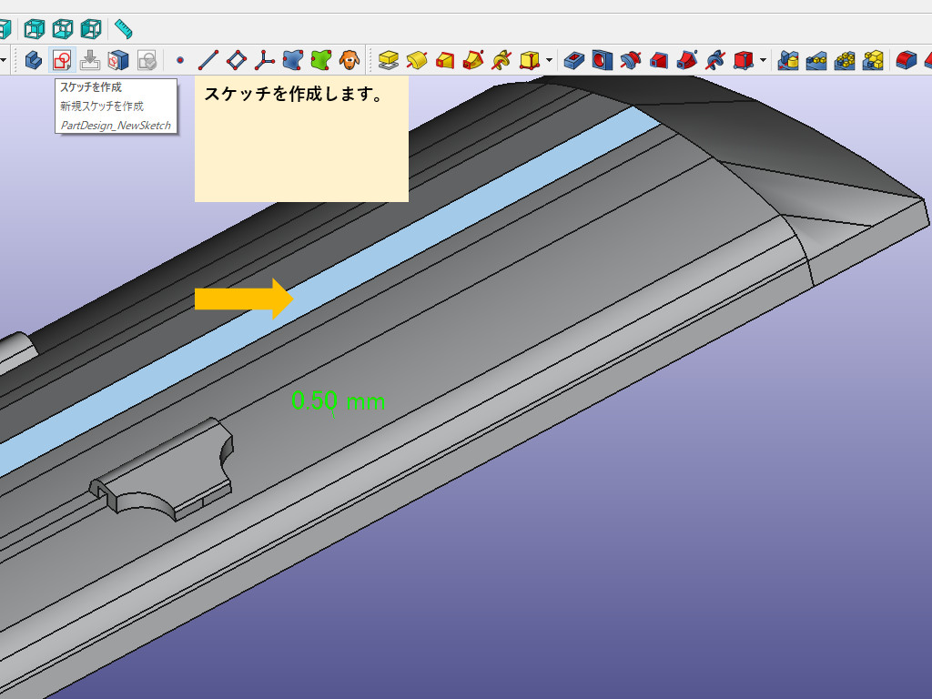Create a datum line
Image resolution: width=932 pixels, height=699 pixels.
click(x=208, y=61)
